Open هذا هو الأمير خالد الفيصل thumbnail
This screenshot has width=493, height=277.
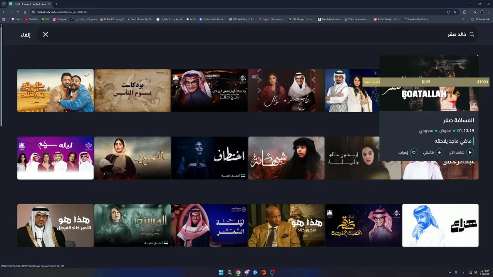click(x=55, y=225)
